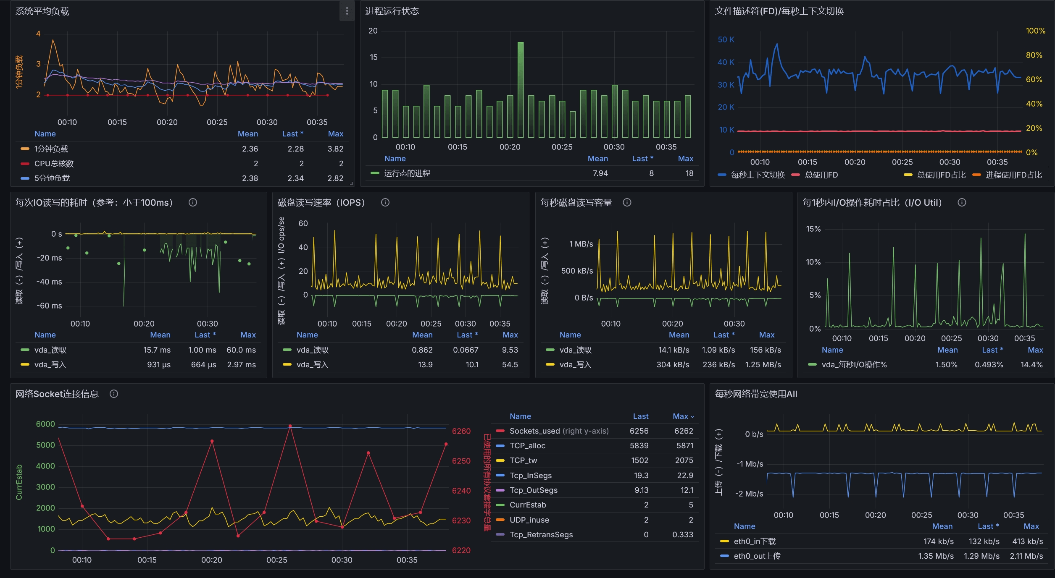1055x578 pixels.
Task: Toggle the eth0_out上传 series in bandwidth legend
Action: (x=757, y=556)
